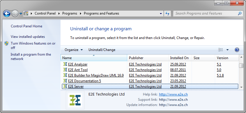Open the blue Help question mark icon
Image resolution: width=246 pixels, height=113 pixels.
[x=237, y=50]
